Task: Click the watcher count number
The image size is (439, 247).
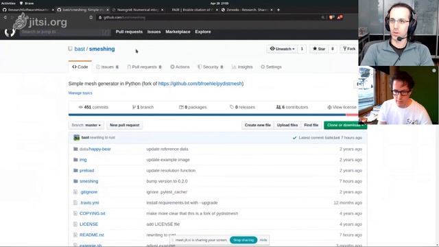Action: (302, 49)
